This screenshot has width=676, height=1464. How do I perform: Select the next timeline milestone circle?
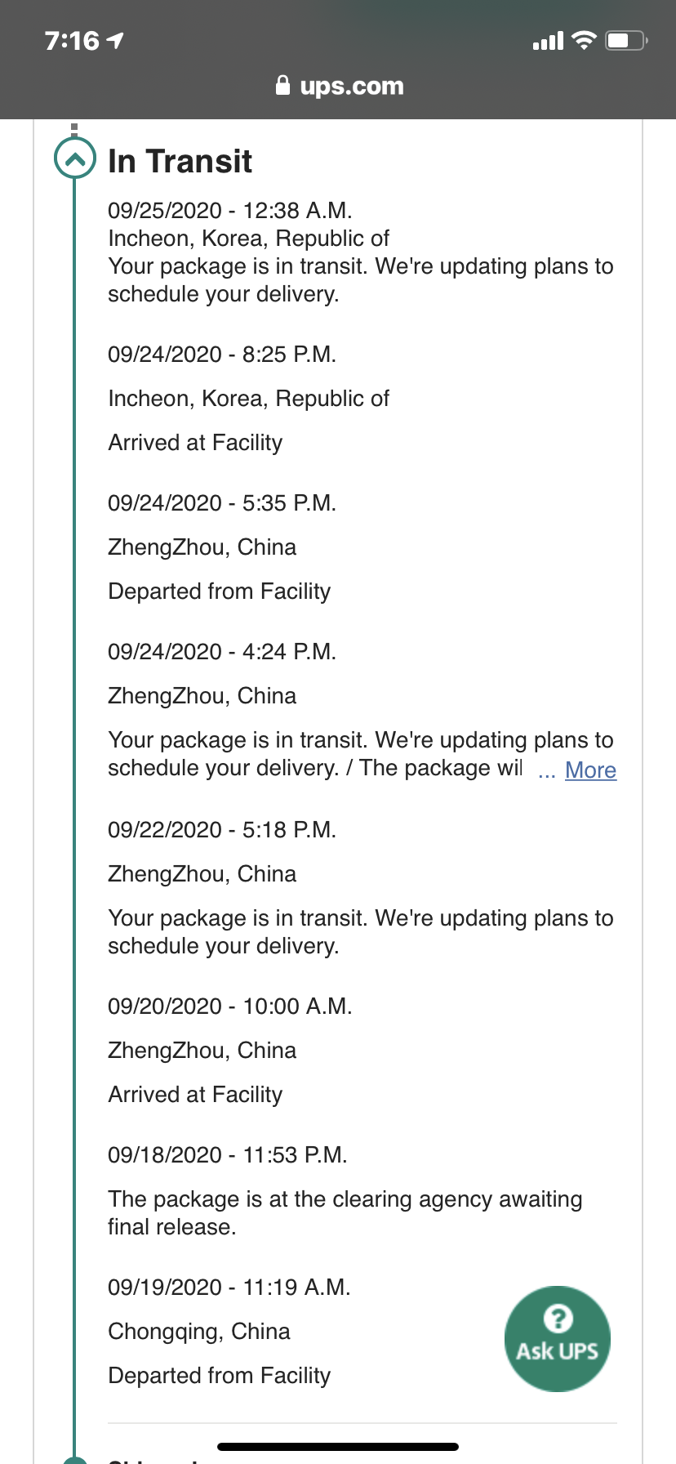75,1459
